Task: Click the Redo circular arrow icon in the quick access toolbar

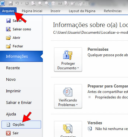Action: (x=27, y=4)
